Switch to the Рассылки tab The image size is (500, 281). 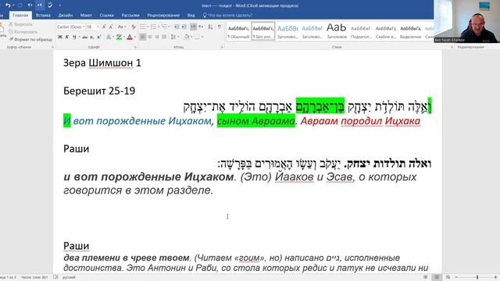(130, 15)
